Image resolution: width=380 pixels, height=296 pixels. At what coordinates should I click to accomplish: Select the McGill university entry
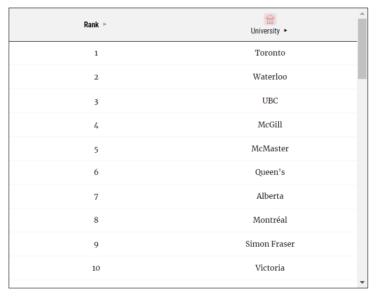(270, 125)
